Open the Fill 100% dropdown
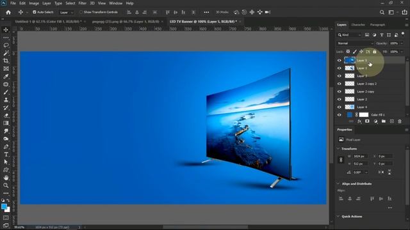The image size is (410, 230). 402,52
